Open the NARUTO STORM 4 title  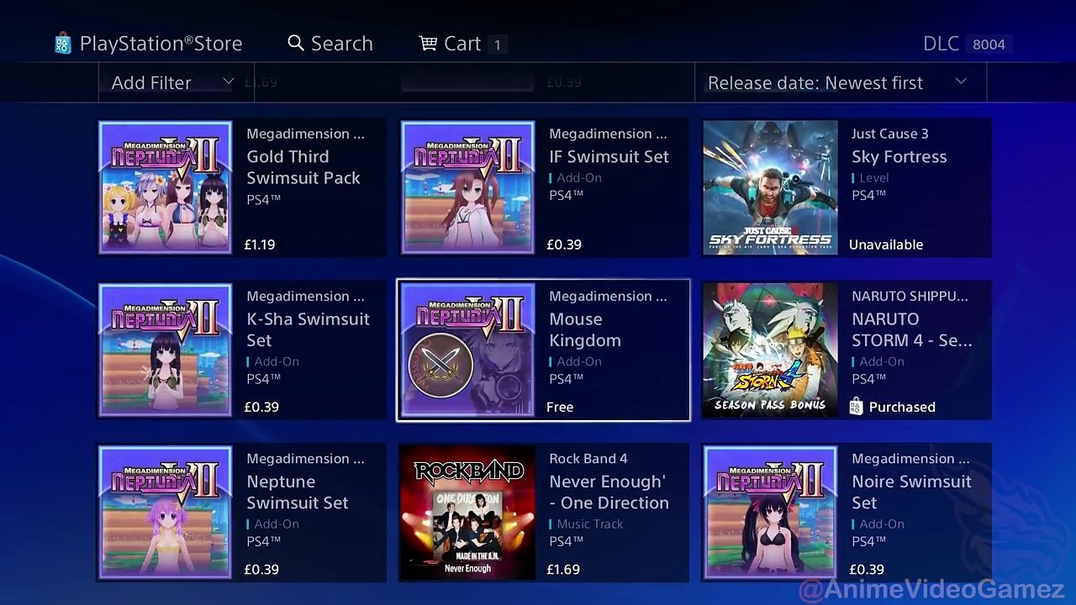click(x=912, y=329)
